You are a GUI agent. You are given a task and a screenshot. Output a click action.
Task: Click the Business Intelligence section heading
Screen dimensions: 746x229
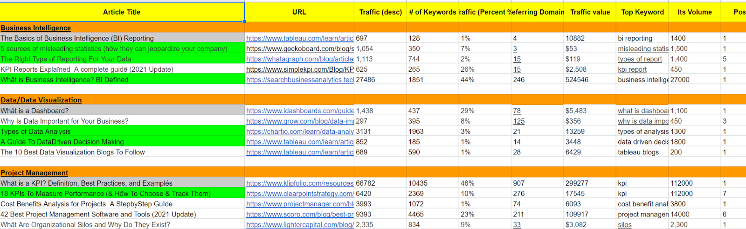(36, 28)
